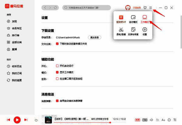
Task: View 收听历史 listening history
Action: click(14, 66)
